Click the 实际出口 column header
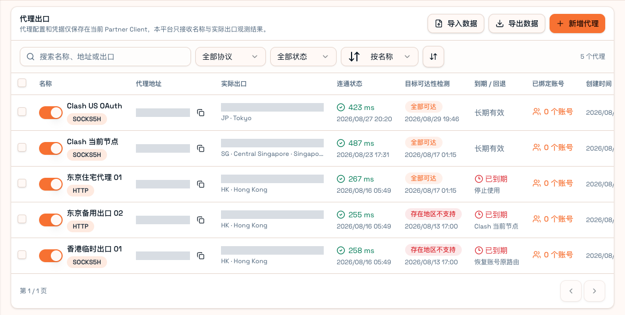The height and width of the screenshot is (315, 625). pyautogui.click(x=234, y=84)
